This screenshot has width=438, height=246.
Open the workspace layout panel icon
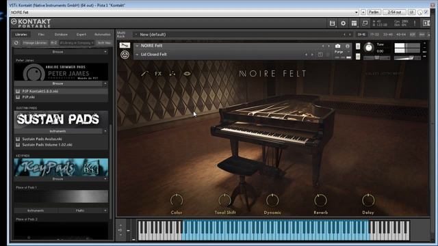[354, 23]
